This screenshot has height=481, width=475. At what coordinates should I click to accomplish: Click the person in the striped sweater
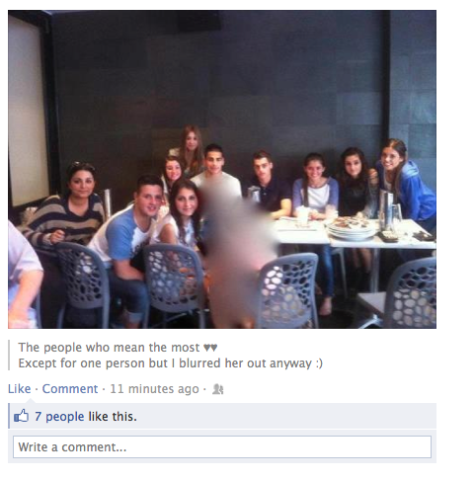coord(66,205)
